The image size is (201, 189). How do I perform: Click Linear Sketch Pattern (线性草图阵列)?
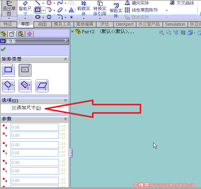tap(141, 10)
